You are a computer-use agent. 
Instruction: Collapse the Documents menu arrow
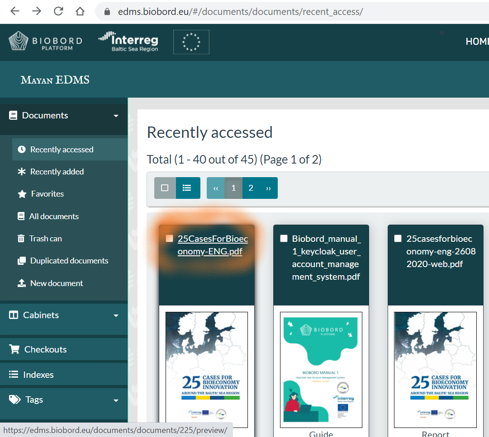(116, 116)
